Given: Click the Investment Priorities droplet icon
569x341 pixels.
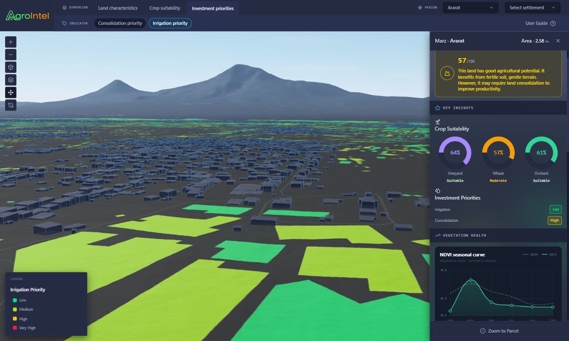Looking at the screenshot, I should (438, 190).
